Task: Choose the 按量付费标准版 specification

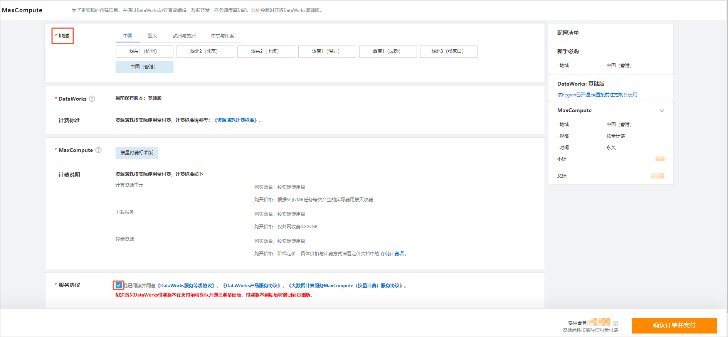Action: [137, 153]
